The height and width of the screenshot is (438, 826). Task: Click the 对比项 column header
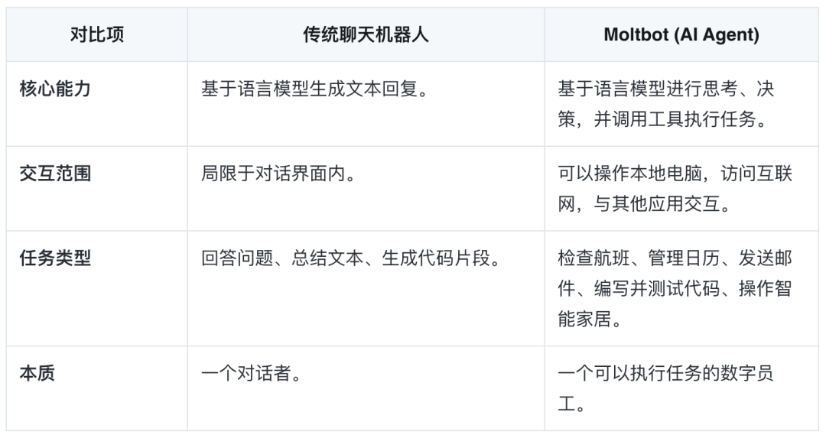point(97,34)
